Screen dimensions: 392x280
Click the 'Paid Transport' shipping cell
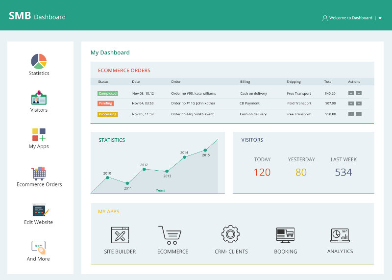(299, 103)
